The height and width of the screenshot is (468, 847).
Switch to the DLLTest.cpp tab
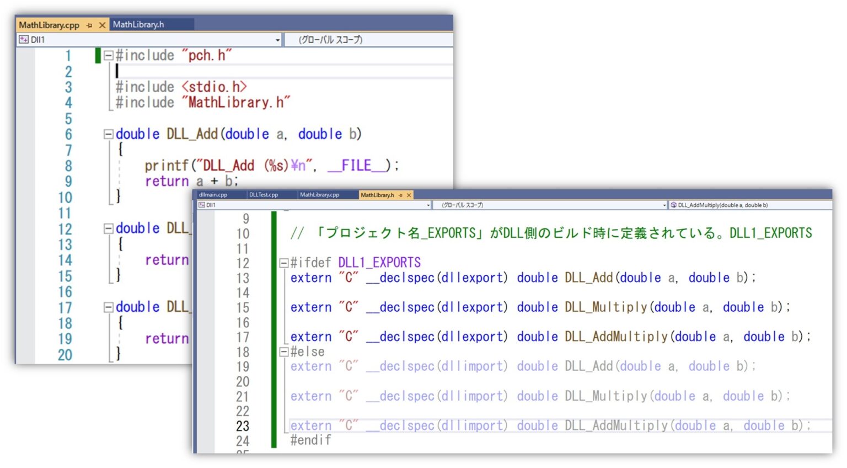pos(264,194)
